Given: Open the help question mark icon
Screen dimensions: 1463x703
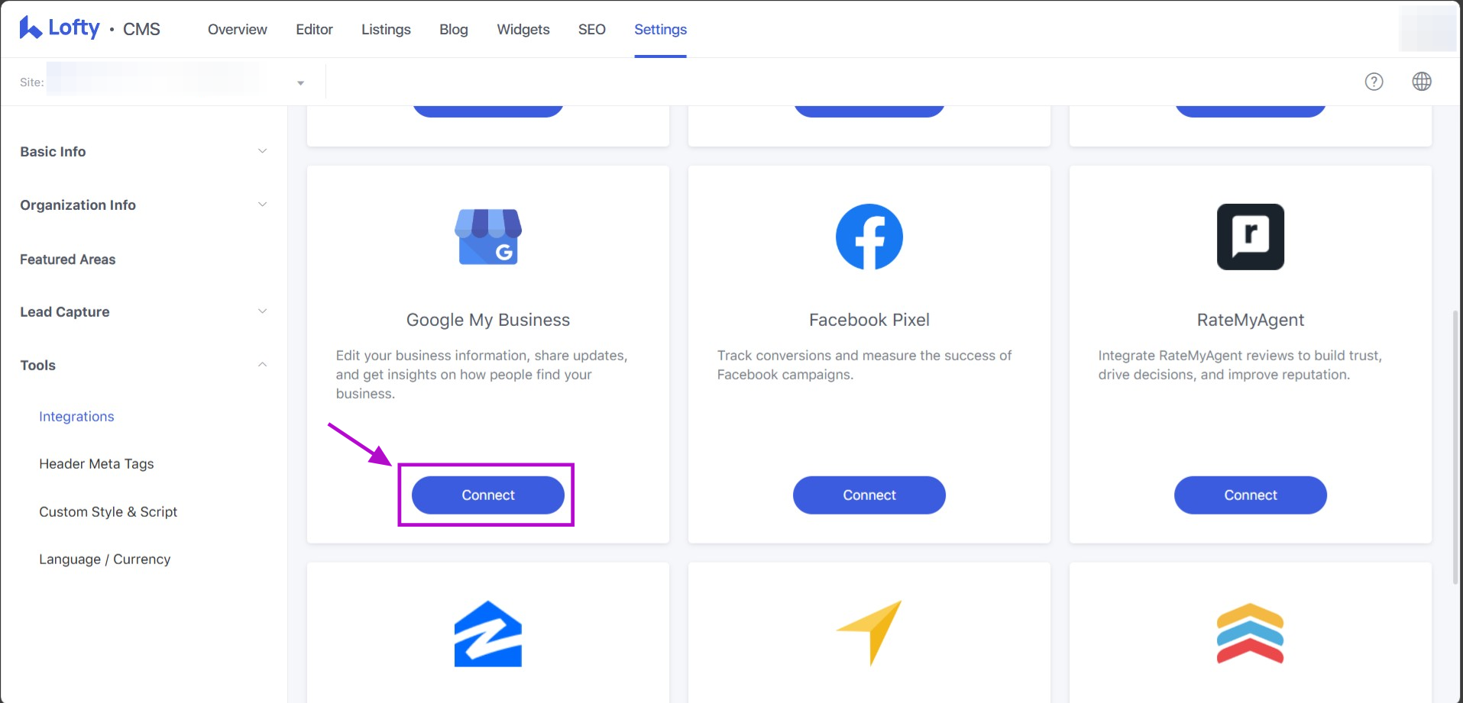Looking at the screenshot, I should point(1374,82).
